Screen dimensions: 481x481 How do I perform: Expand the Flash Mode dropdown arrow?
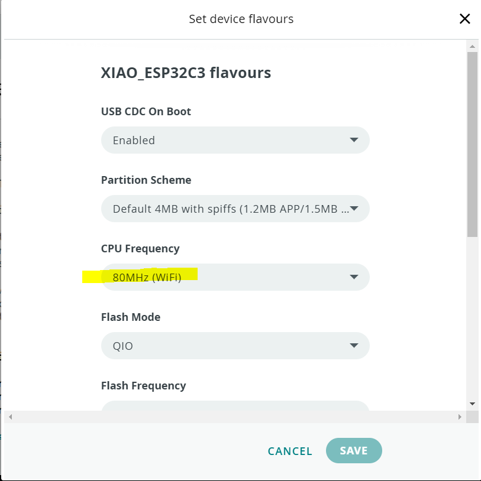pos(354,346)
